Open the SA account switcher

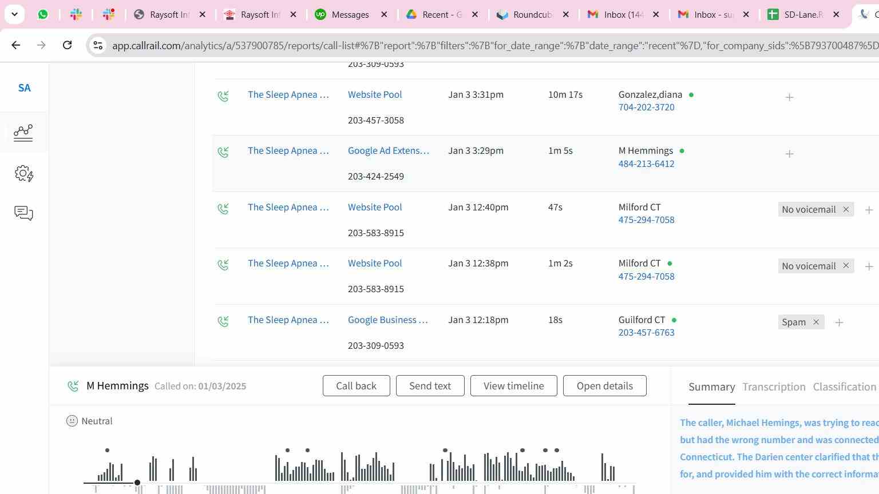[x=24, y=88]
